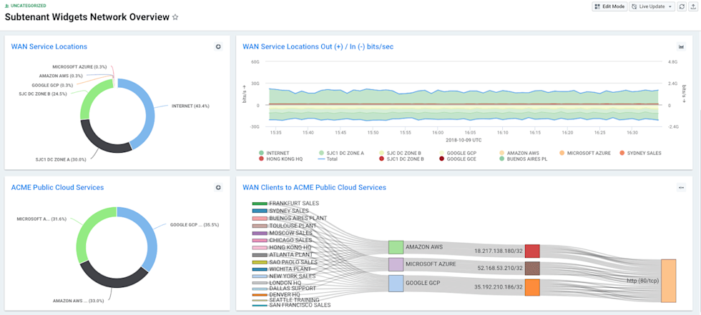Open the ACME Public Cloud Services title
The image size is (701, 315).
point(57,187)
